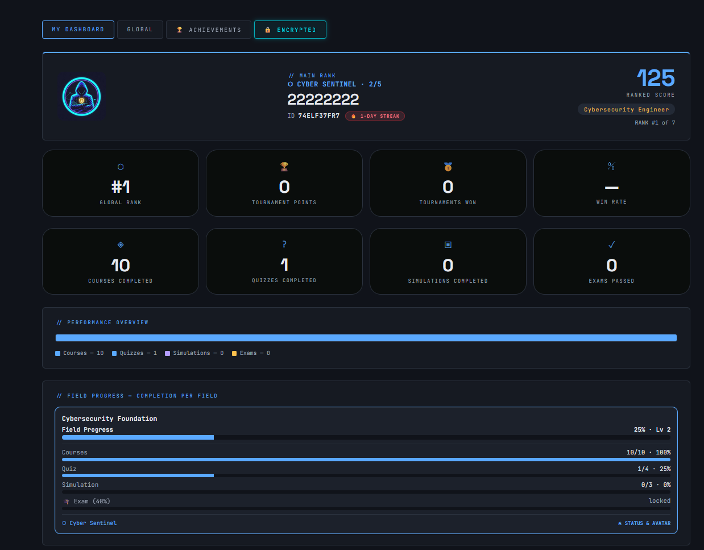This screenshot has width=704, height=550.
Task: Click the Quizzes Completed label
Action: 284,280
